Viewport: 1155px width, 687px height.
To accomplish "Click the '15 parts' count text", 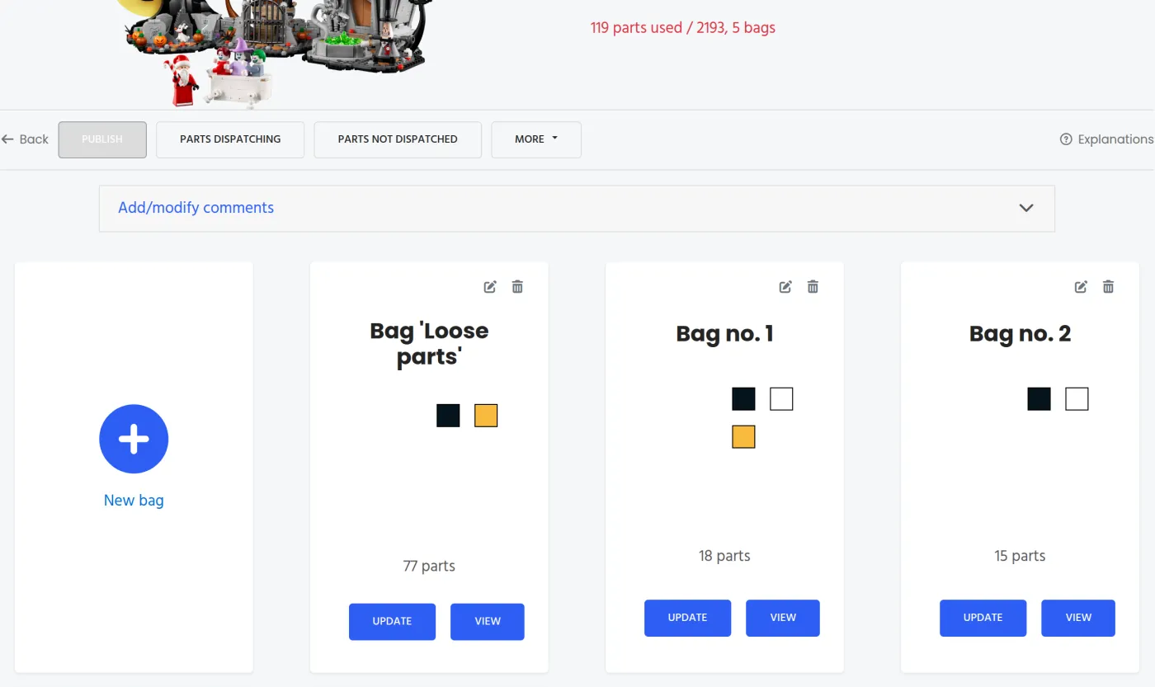I will (x=1020, y=557).
